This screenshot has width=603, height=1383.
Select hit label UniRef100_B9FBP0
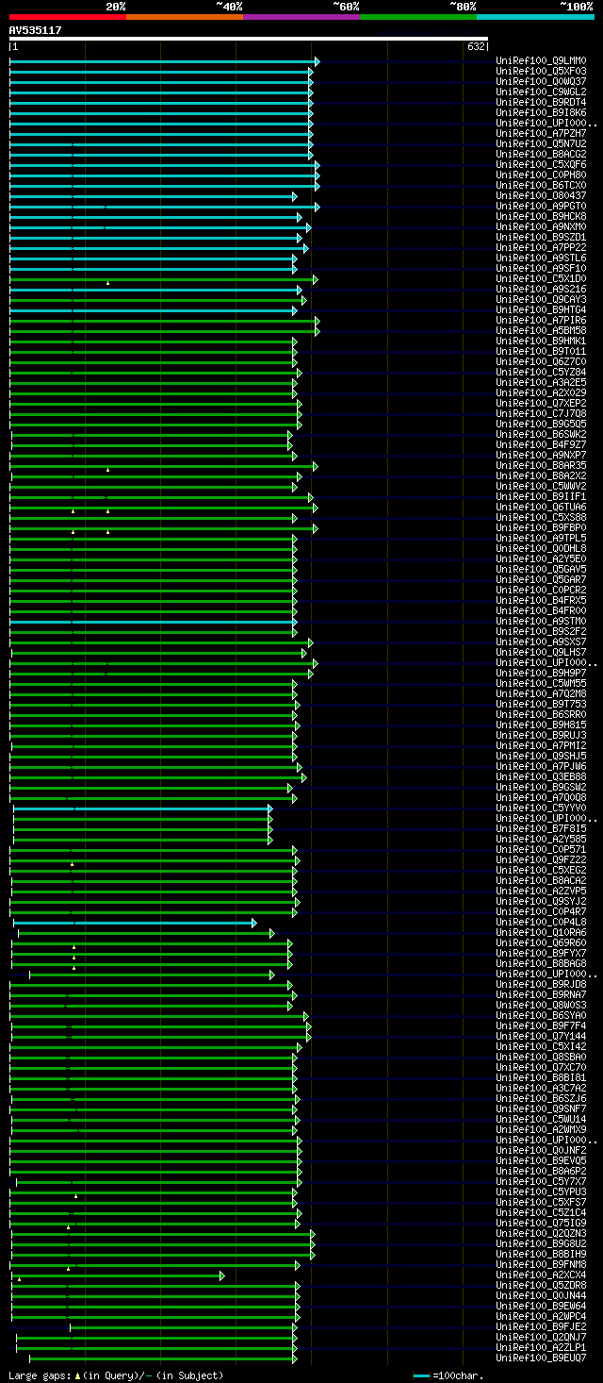pos(541,528)
